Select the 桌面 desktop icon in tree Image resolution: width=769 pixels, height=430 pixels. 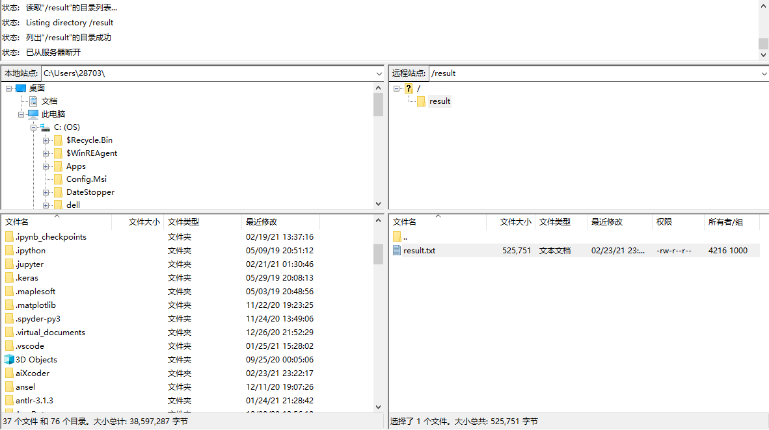[21, 88]
